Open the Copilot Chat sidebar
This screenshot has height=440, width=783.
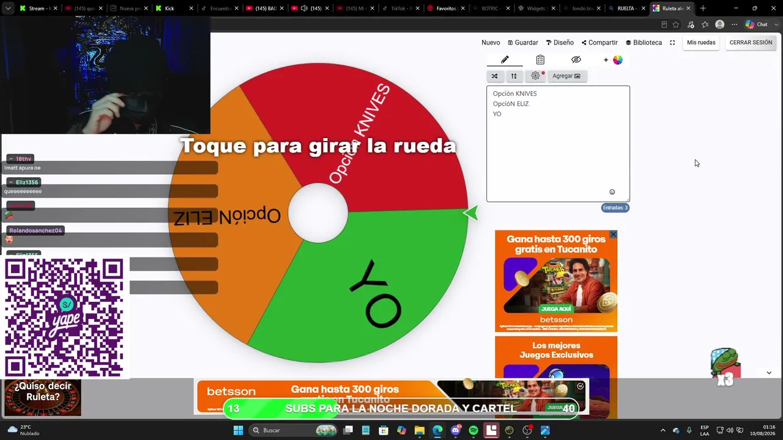pos(756,24)
